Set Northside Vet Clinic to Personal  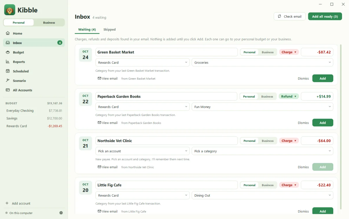tap(249, 141)
